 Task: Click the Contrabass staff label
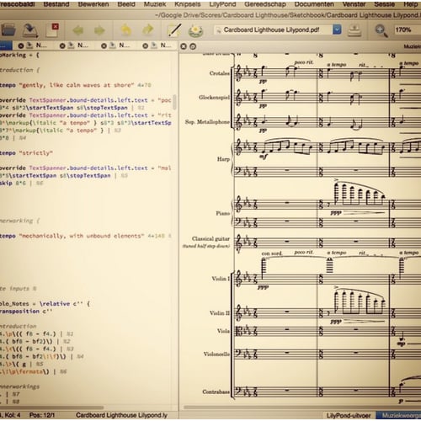[x=216, y=392]
